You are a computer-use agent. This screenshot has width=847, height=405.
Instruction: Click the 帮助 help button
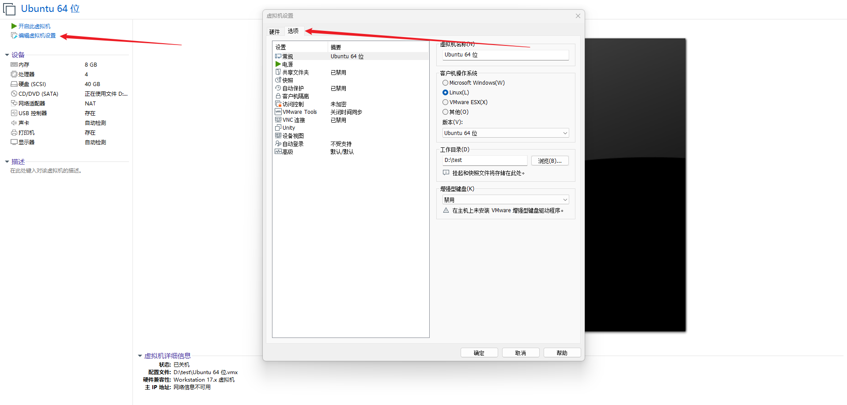click(x=562, y=353)
